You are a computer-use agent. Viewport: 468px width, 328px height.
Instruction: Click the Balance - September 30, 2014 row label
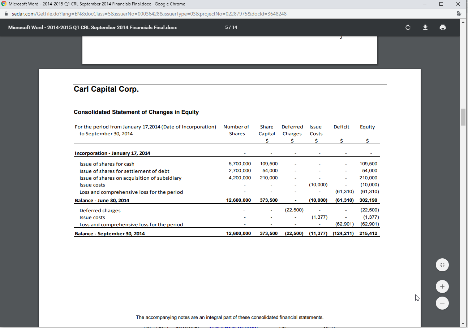[x=110, y=233]
